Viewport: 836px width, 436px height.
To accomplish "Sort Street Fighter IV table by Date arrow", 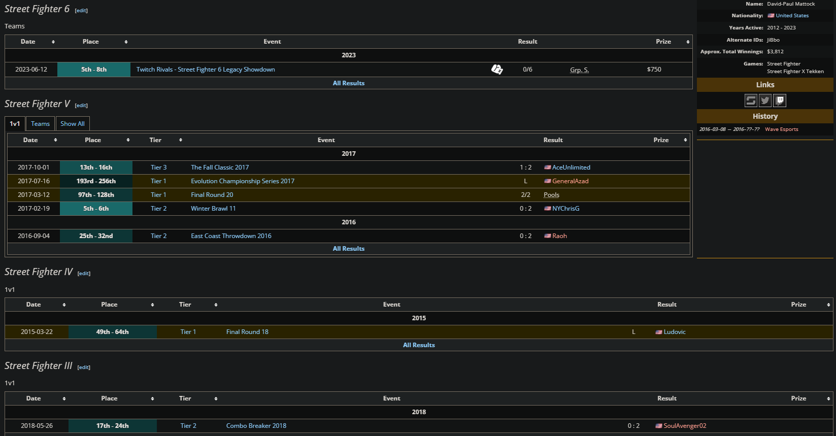I will (x=64, y=305).
